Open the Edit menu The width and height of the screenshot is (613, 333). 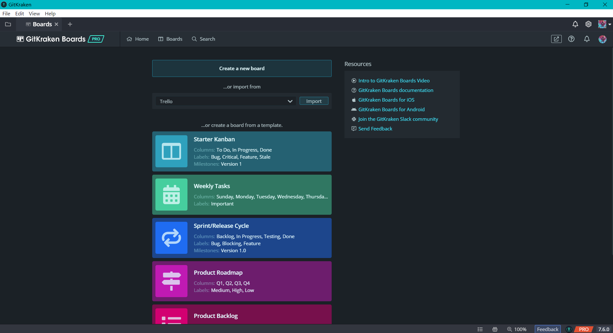20,13
